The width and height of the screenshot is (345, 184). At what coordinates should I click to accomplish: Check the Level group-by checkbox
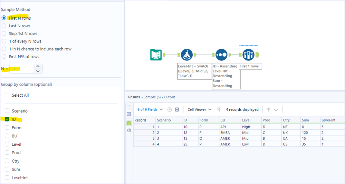[x=7, y=144]
